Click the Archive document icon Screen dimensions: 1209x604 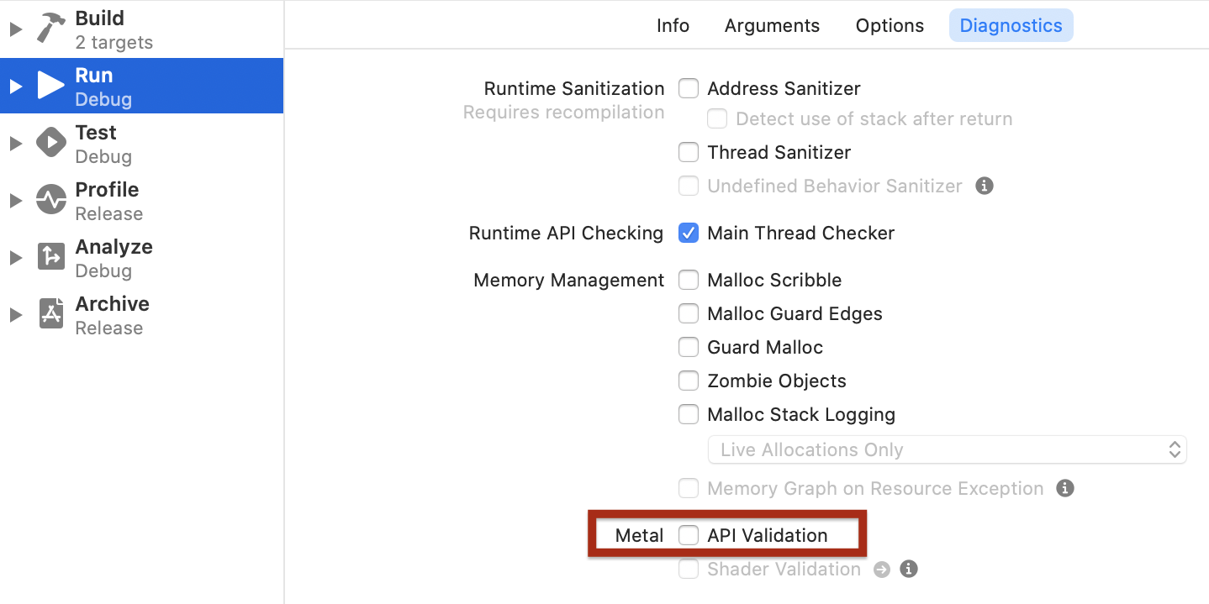(51, 314)
